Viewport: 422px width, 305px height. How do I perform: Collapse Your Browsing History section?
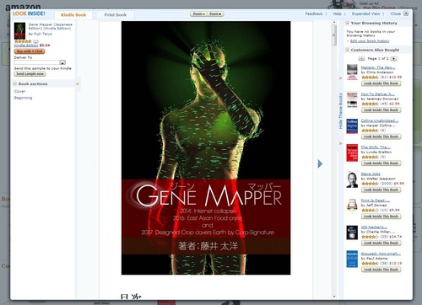pyautogui.click(x=348, y=23)
